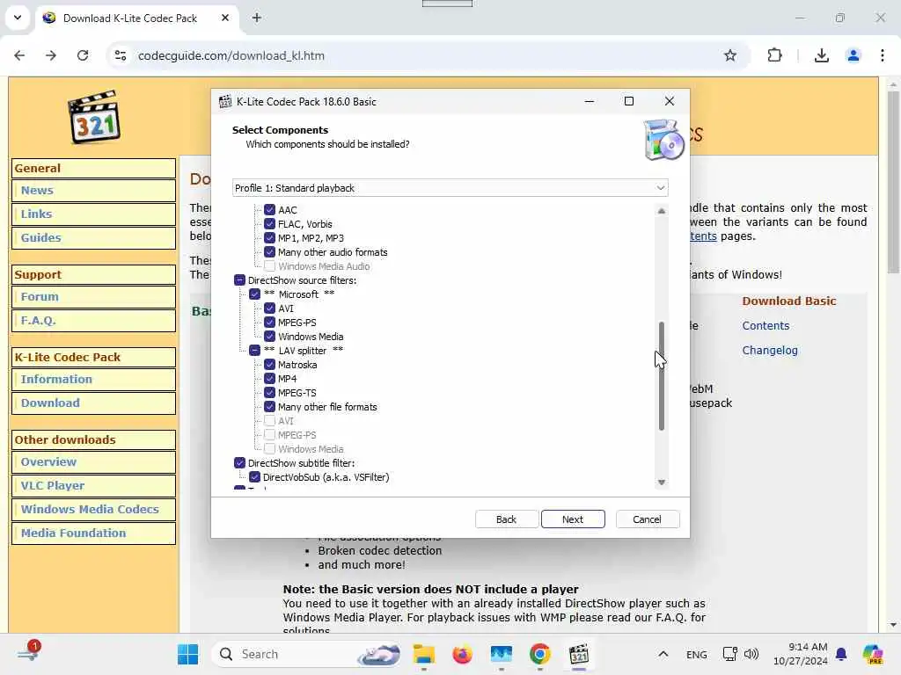
Task: Uncheck the MPEG-TS checkbox
Action: (269, 393)
